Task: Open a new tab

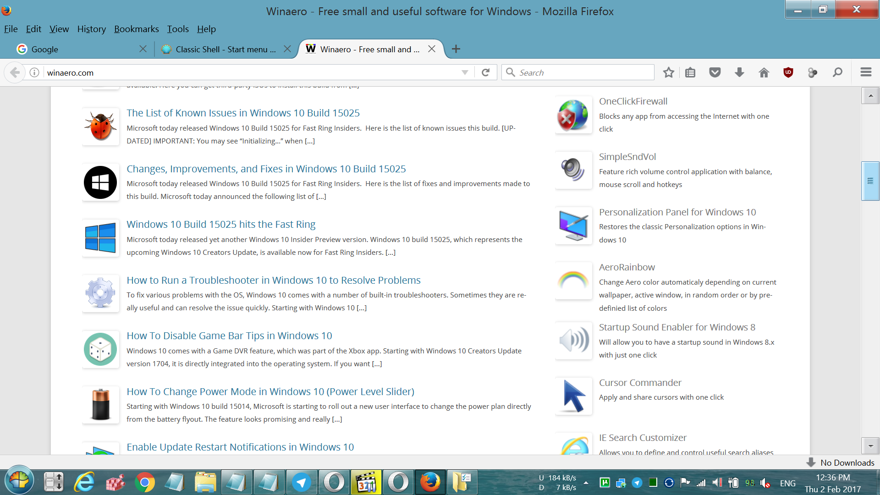Action: pos(456,49)
